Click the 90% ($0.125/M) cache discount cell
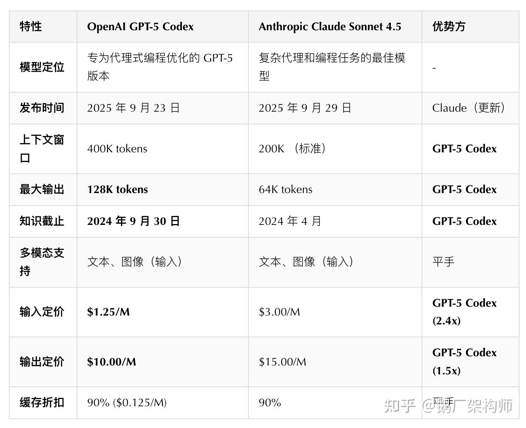The image size is (526, 428). [x=127, y=403]
